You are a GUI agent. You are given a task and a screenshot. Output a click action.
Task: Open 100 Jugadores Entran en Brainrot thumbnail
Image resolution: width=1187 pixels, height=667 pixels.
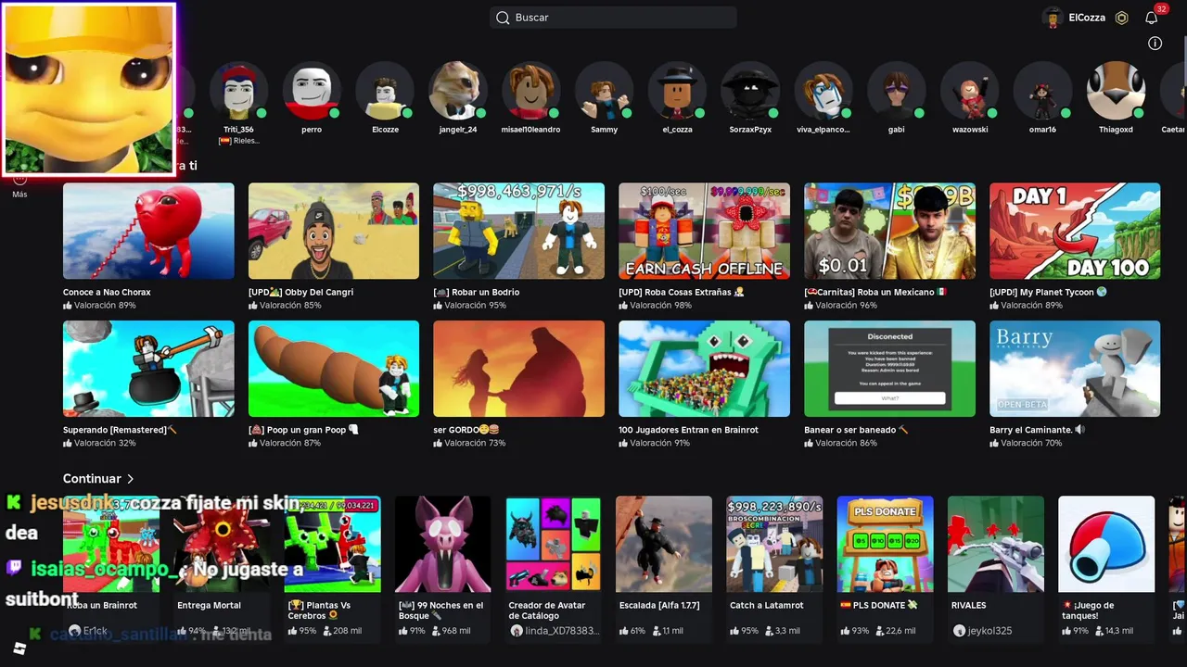[x=705, y=369]
